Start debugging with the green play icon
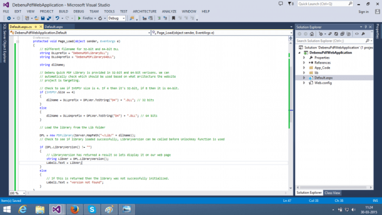 tap(79, 18)
